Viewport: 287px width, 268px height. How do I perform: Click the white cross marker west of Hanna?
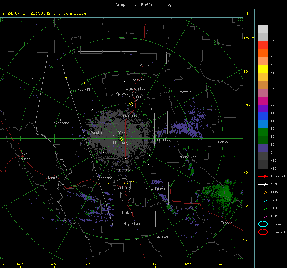click(180, 128)
